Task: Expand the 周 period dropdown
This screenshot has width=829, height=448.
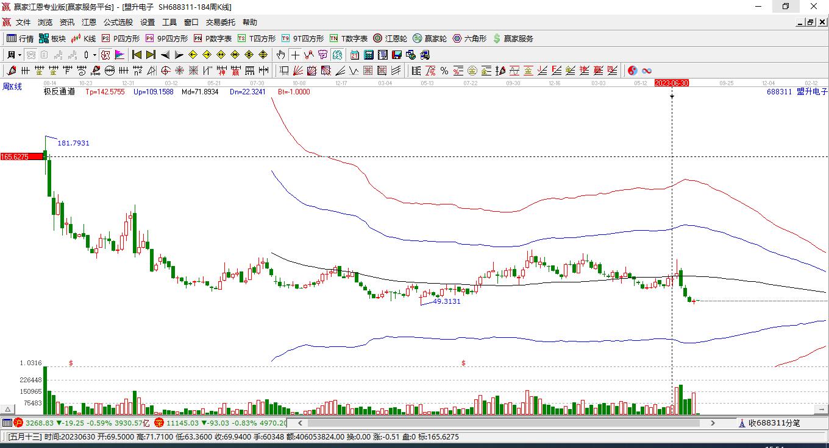Action: pyautogui.click(x=20, y=55)
